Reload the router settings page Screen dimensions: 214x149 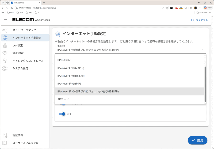point(7,8)
